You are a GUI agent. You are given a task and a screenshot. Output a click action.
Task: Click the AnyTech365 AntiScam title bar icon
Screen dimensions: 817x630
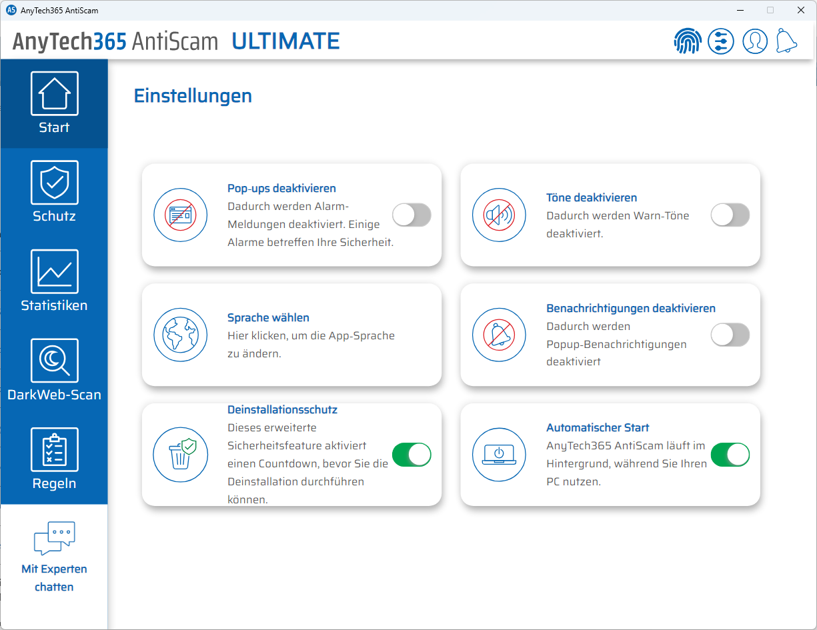[12, 10]
